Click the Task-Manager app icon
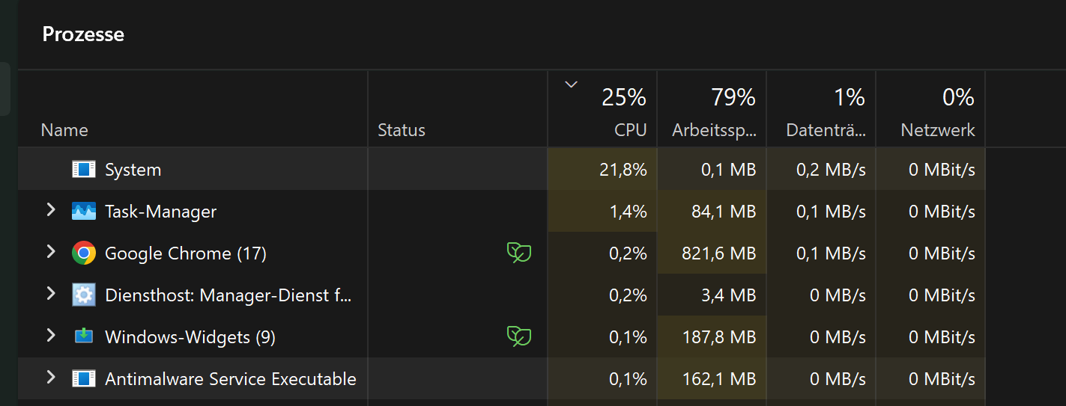 [84, 211]
